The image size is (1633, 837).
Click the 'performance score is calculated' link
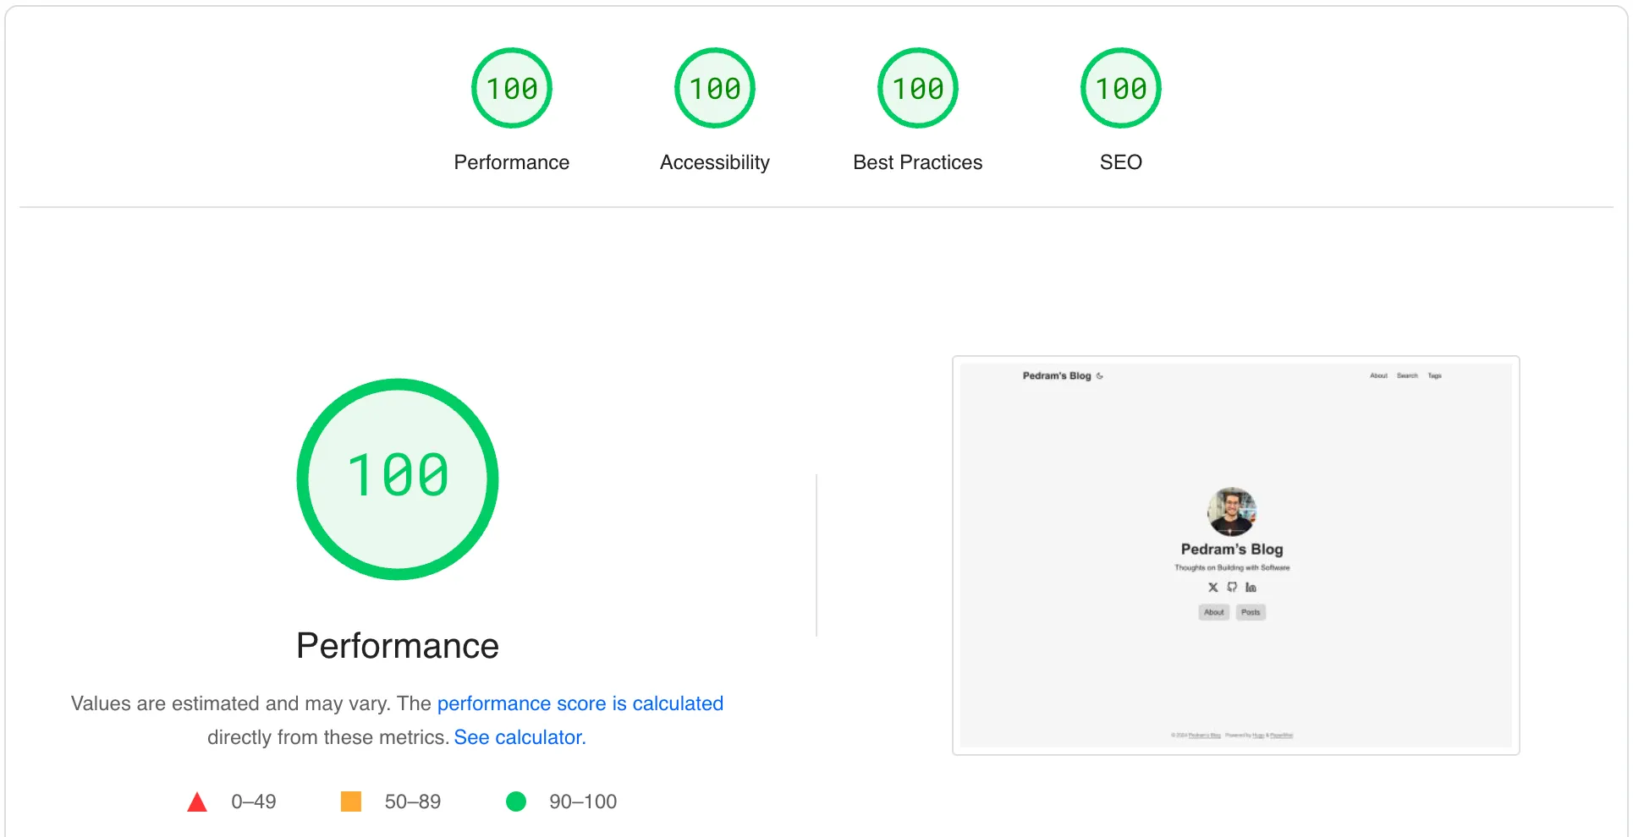tap(580, 703)
